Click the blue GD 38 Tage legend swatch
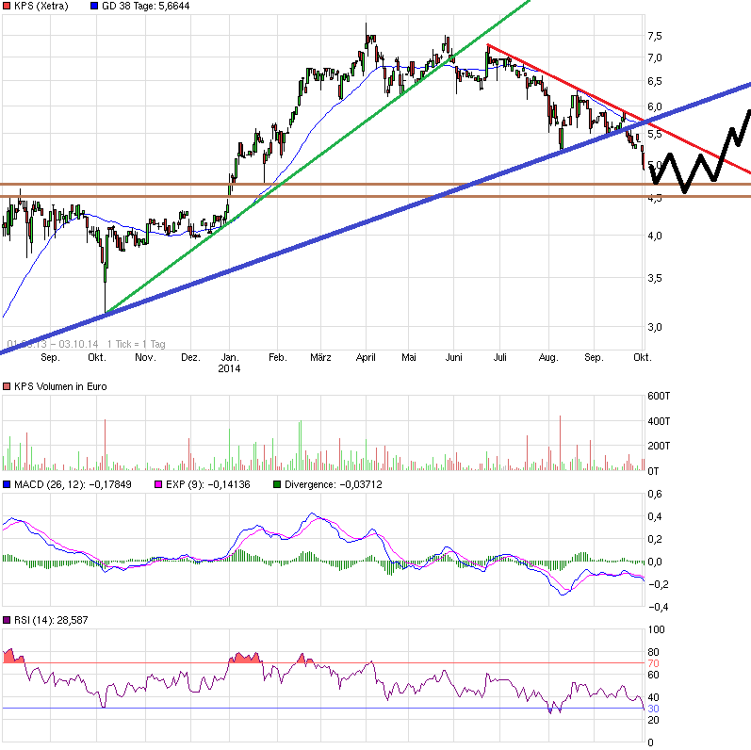 tap(94, 6)
